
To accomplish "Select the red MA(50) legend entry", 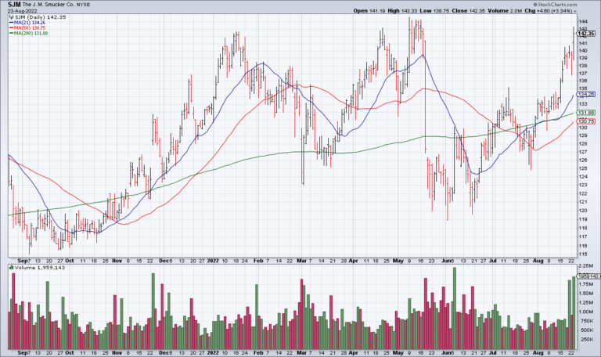I will click(30, 27).
